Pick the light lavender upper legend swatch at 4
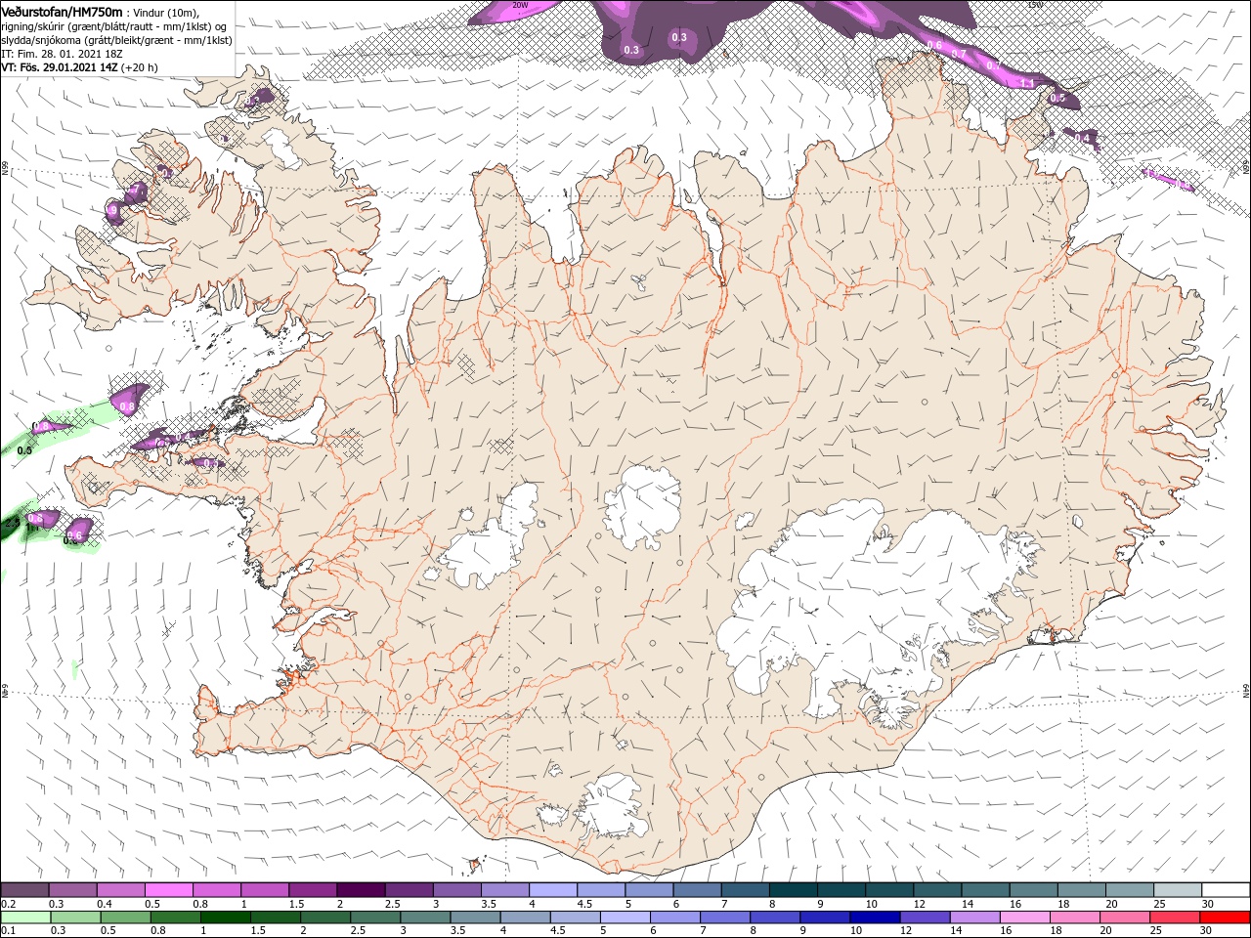 pos(551,890)
